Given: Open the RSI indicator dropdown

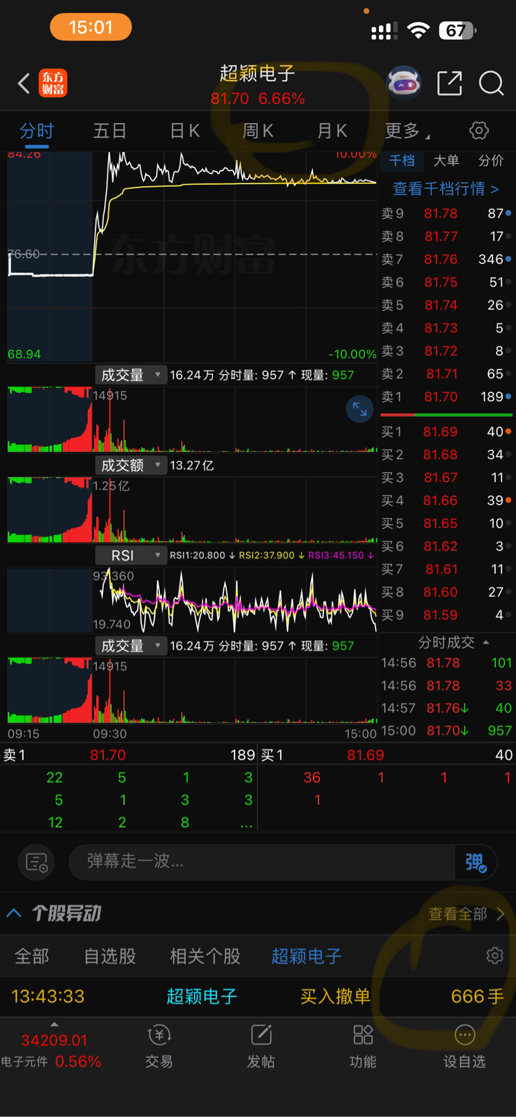Looking at the screenshot, I should (130, 555).
